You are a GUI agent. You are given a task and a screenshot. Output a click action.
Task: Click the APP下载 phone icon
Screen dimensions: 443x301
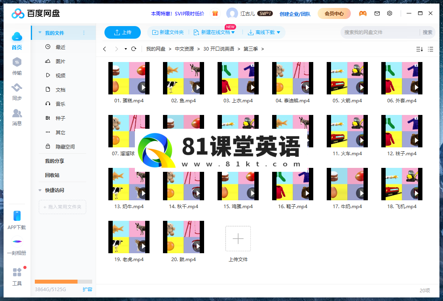point(17,216)
